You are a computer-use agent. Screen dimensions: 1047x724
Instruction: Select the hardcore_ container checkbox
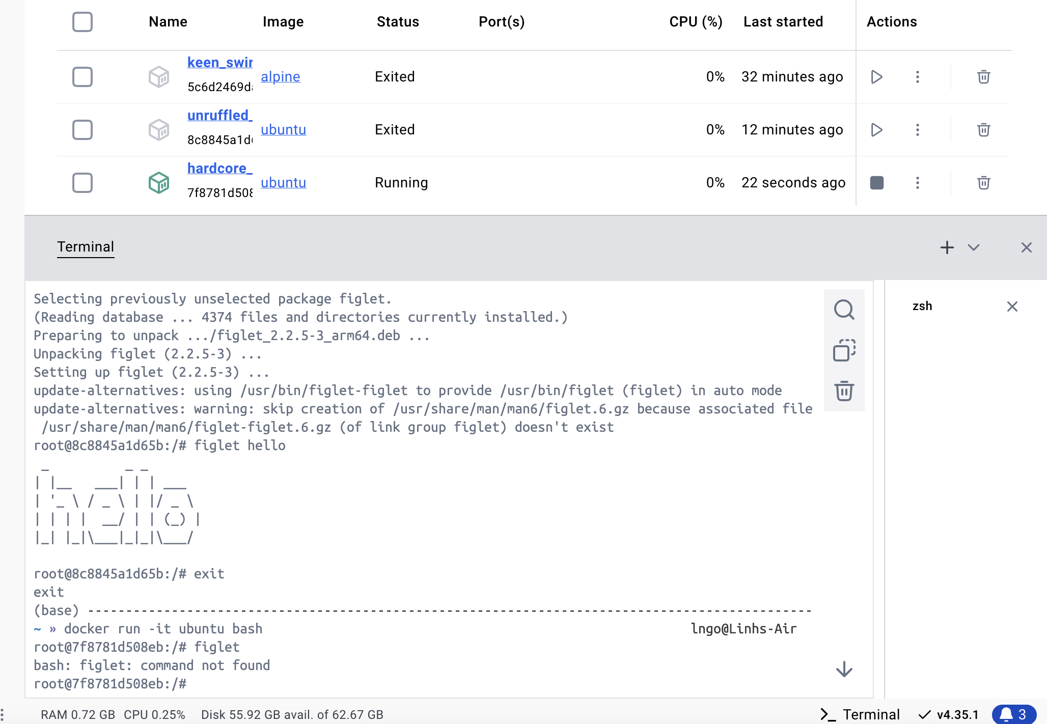pos(82,183)
